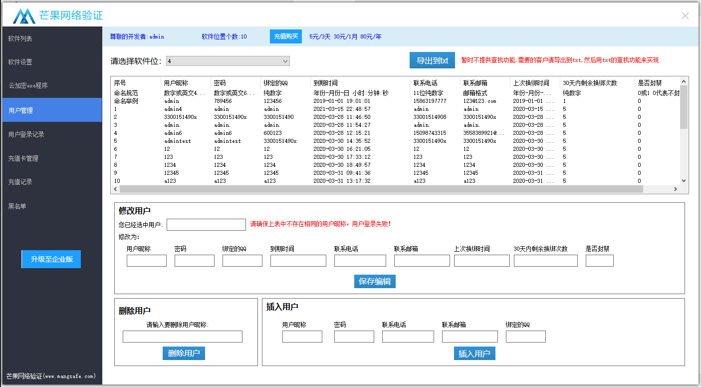The width and height of the screenshot is (701, 387).
Task: Click 联系电话 field in 修改用户 section
Action: [360, 261]
